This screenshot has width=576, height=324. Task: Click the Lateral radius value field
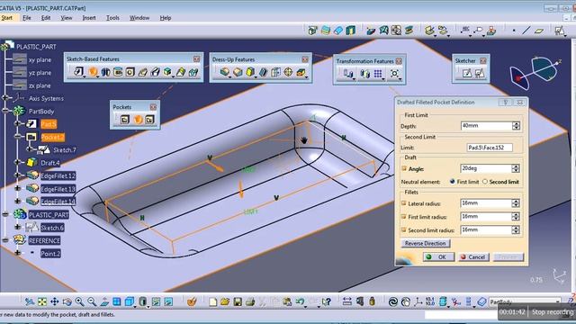486,203
